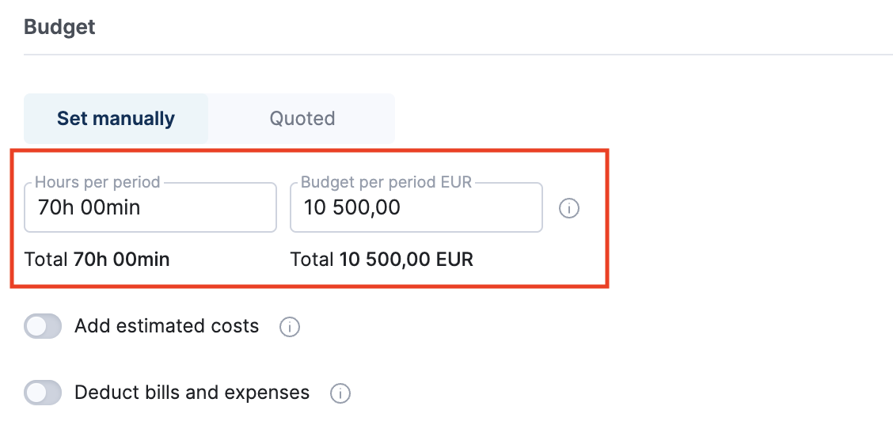Show info tooltip for Add estimated costs
Screen dimensions: 893x429
click(290, 326)
